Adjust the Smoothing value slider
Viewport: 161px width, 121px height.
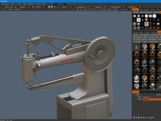tap(88, 7)
